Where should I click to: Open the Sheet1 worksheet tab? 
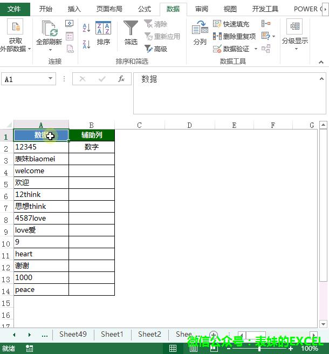point(112,334)
